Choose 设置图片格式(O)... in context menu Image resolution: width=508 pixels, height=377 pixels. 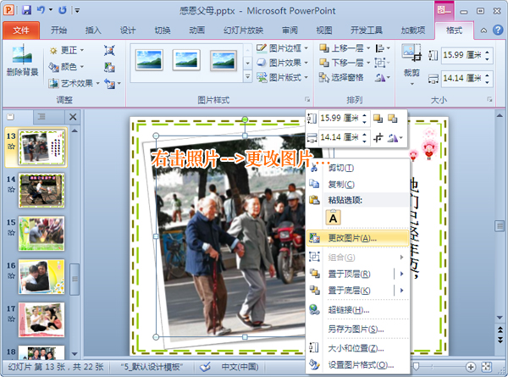pyautogui.click(x=357, y=365)
